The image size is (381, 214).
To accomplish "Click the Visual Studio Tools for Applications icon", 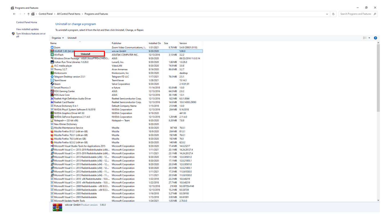I will 52,146.
